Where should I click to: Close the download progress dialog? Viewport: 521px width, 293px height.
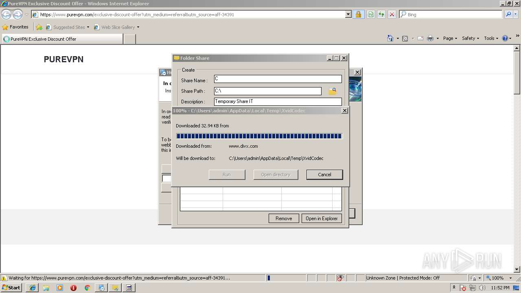[344, 111]
